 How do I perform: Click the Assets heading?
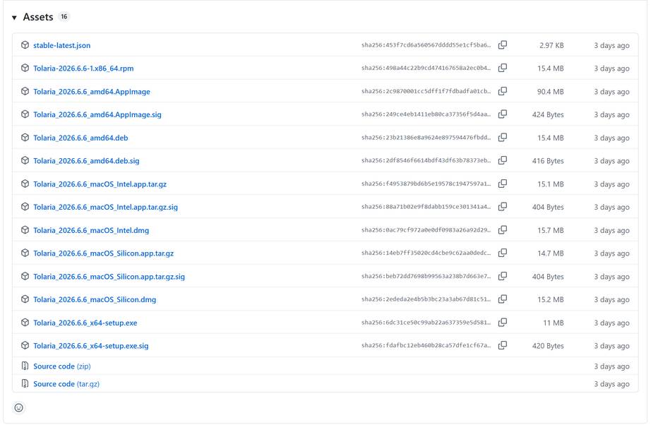pyautogui.click(x=38, y=17)
